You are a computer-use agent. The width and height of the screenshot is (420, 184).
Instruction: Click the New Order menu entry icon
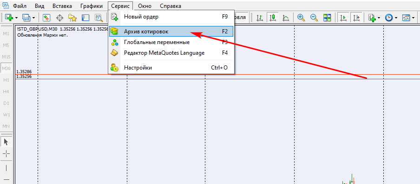point(115,17)
